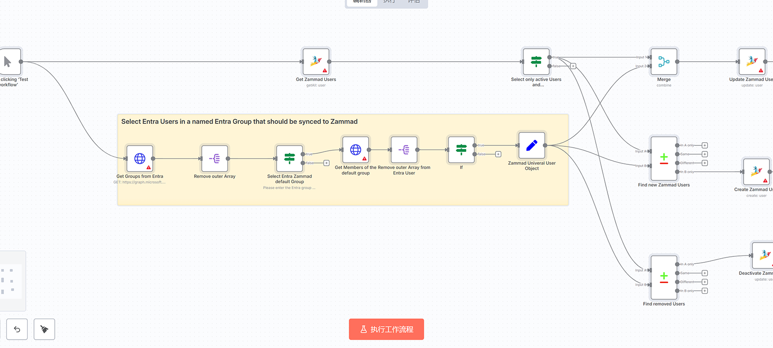Add node after Find new Zammad Users Same output
This screenshot has height=348, width=773.
click(x=704, y=154)
